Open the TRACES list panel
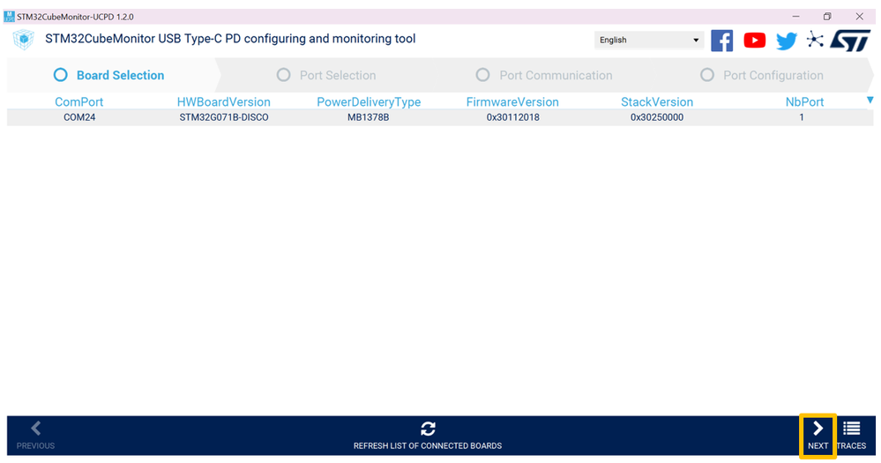 point(851,436)
